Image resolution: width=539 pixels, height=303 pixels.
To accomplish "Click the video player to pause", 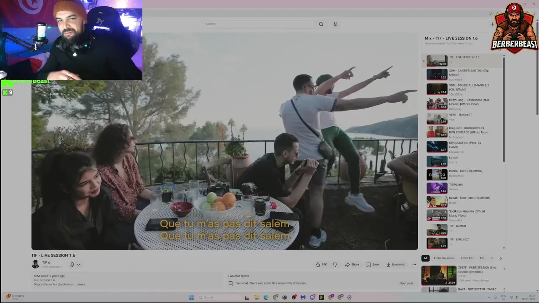I will [224, 141].
